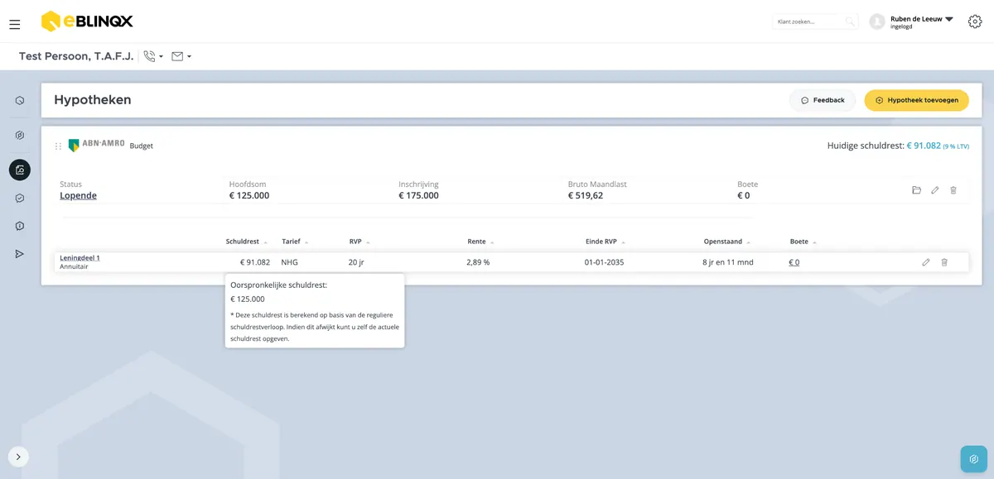
Task: Sort the loan parts by Schuldrest column
Action: click(x=247, y=242)
